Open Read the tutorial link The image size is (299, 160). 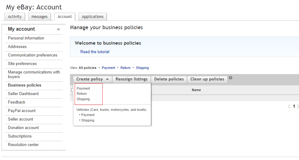(95, 52)
